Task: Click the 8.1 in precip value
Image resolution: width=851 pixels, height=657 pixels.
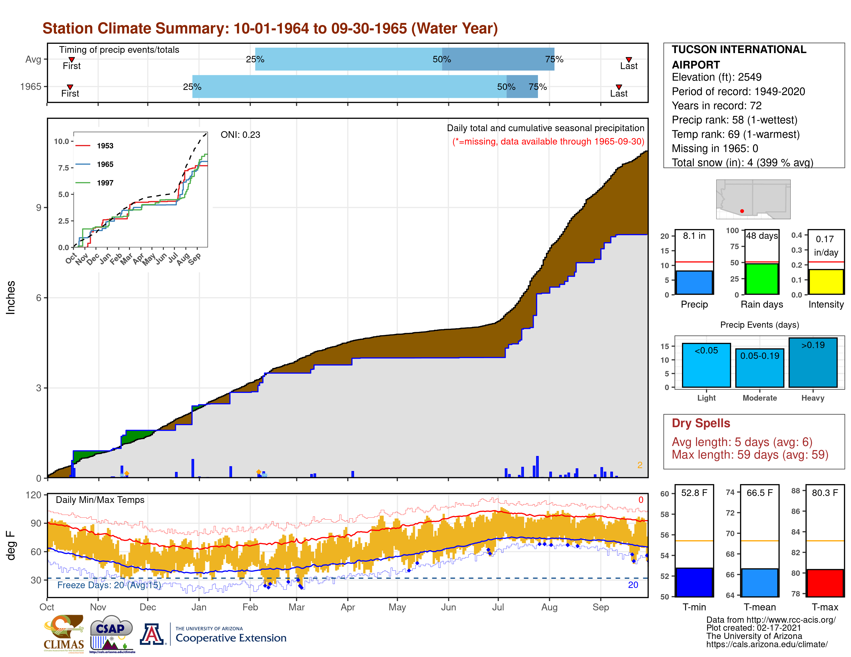Action: (x=694, y=235)
